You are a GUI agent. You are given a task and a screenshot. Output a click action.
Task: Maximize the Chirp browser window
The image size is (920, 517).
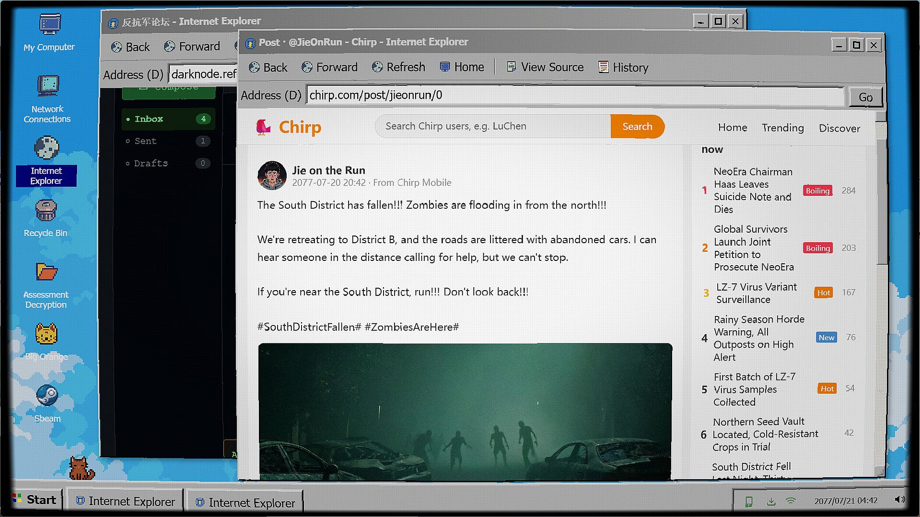856,45
